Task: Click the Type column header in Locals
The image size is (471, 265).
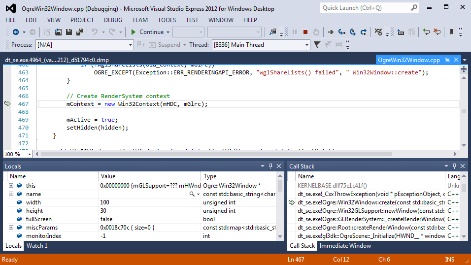Action: pos(238,176)
